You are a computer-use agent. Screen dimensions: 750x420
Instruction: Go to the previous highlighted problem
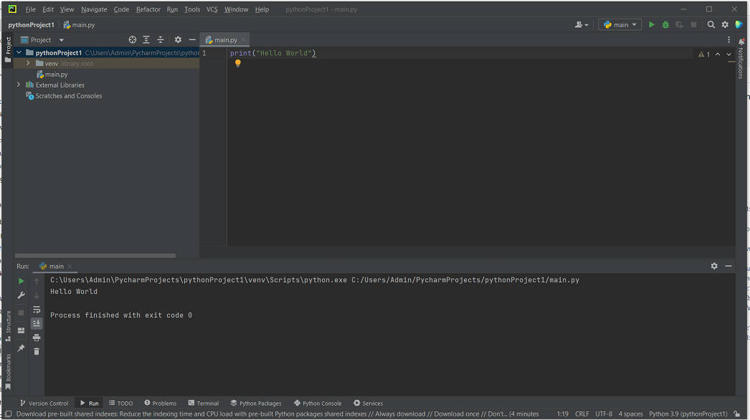718,54
